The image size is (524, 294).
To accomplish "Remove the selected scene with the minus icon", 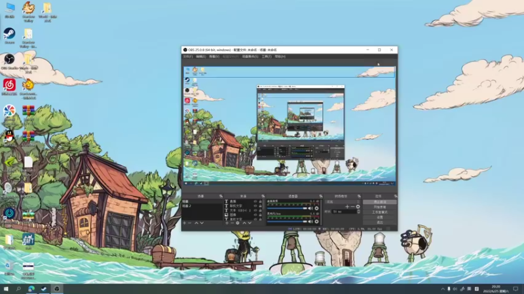I will pyautogui.click(x=190, y=223).
